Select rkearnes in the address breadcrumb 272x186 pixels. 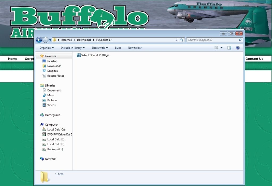[66, 40]
